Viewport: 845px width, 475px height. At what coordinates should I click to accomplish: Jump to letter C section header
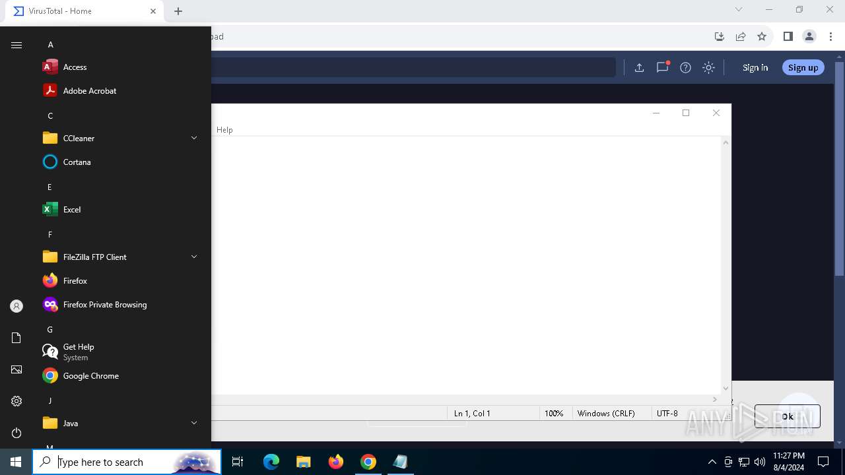[50, 116]
